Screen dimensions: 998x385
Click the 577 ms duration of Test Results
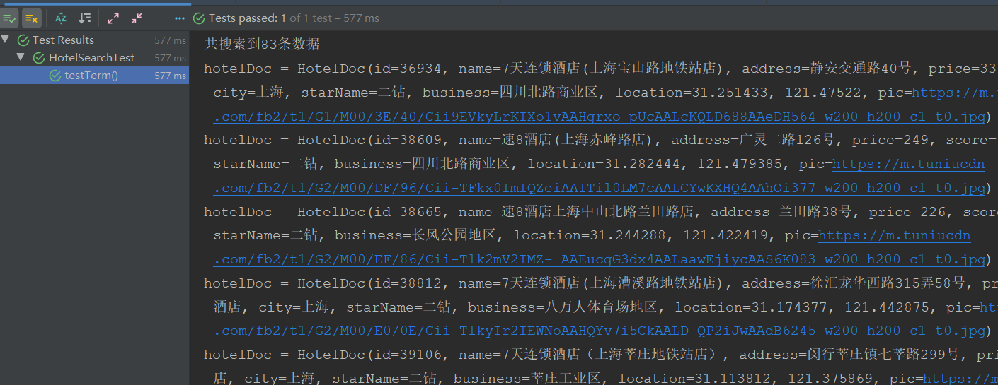[x=170, y=40]
